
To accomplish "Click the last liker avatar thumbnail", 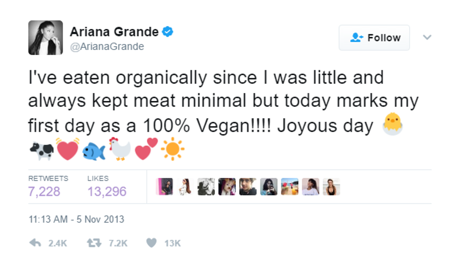I will click(x=331, y=186).
